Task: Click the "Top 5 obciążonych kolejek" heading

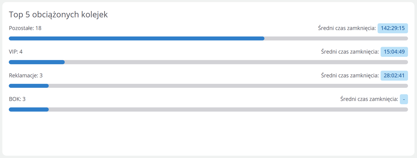Action: 58,15
